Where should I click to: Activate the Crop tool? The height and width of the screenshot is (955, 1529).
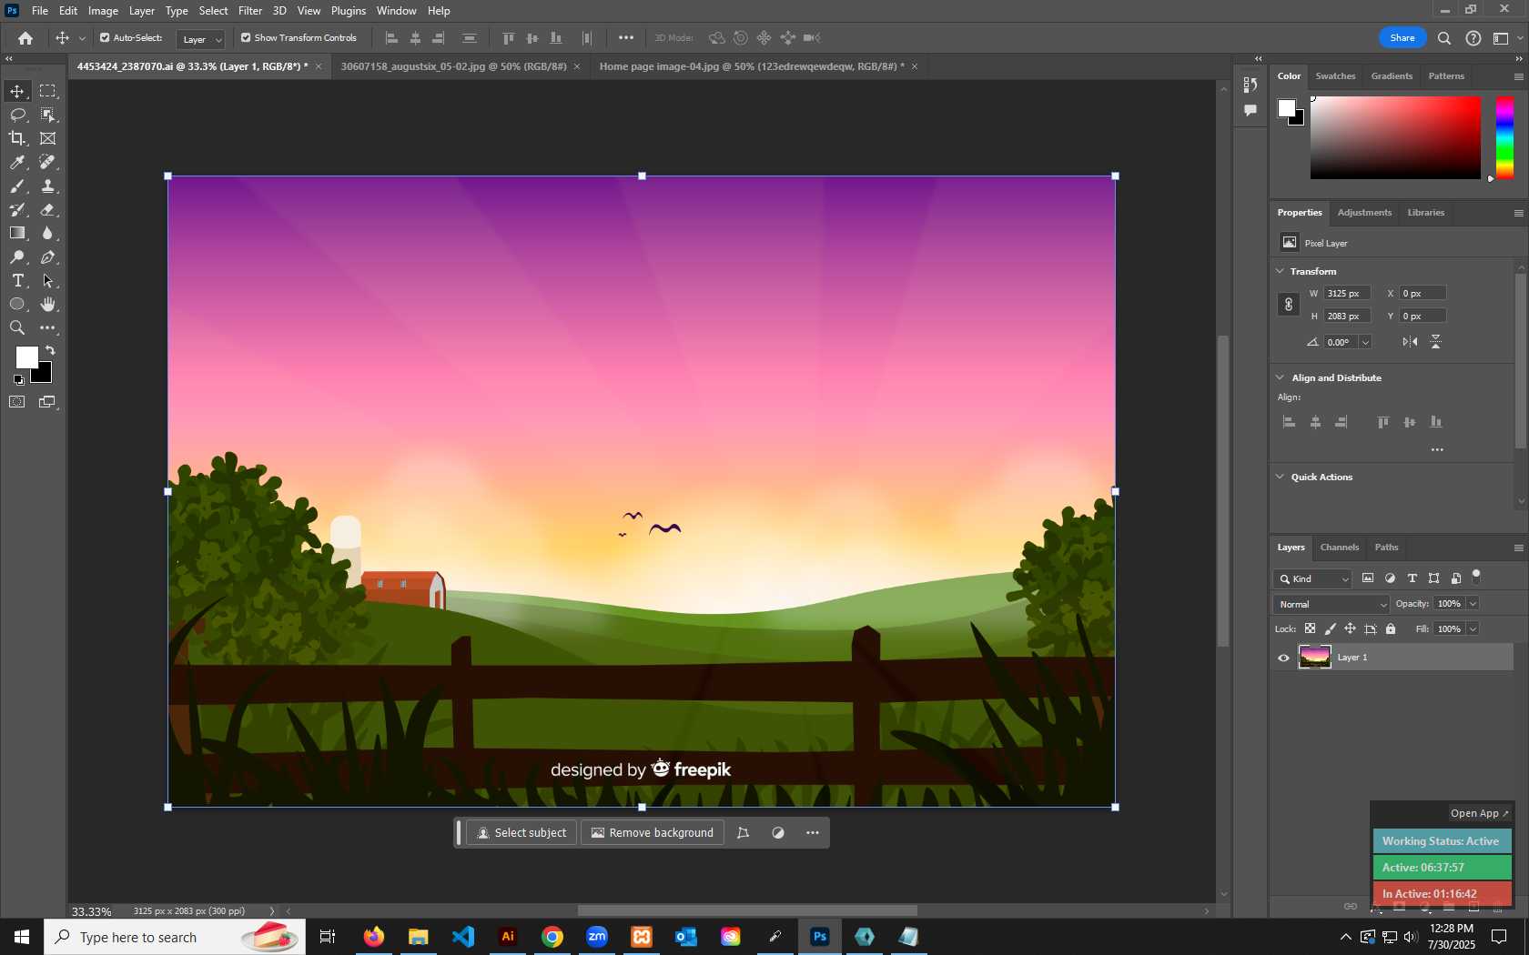click(x=17, y=138)
